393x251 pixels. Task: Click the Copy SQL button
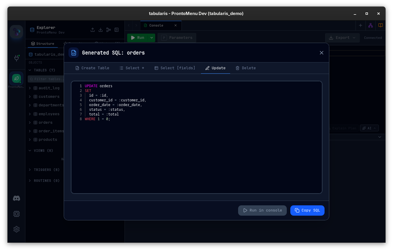click(x=307, y=210)
